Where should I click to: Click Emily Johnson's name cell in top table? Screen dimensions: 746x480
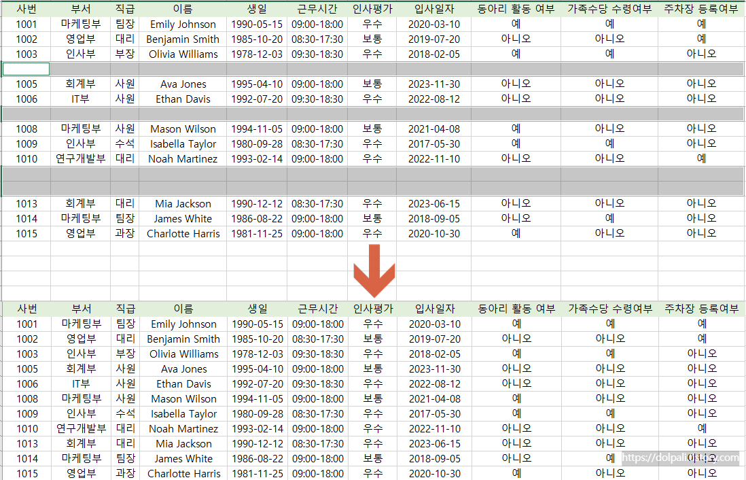tap(183, 24)
